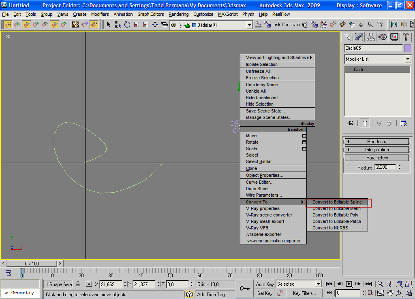415x299 pixels.
Task: Activate the Rotate tool in toolbar
Action: (x=127, y=25)
